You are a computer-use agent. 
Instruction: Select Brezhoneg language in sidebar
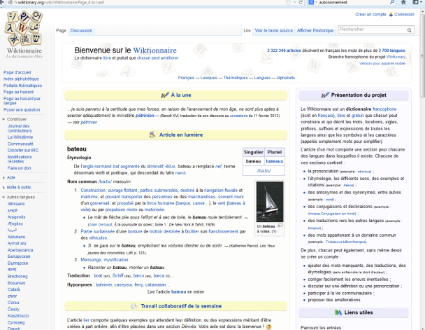point(17,276)
